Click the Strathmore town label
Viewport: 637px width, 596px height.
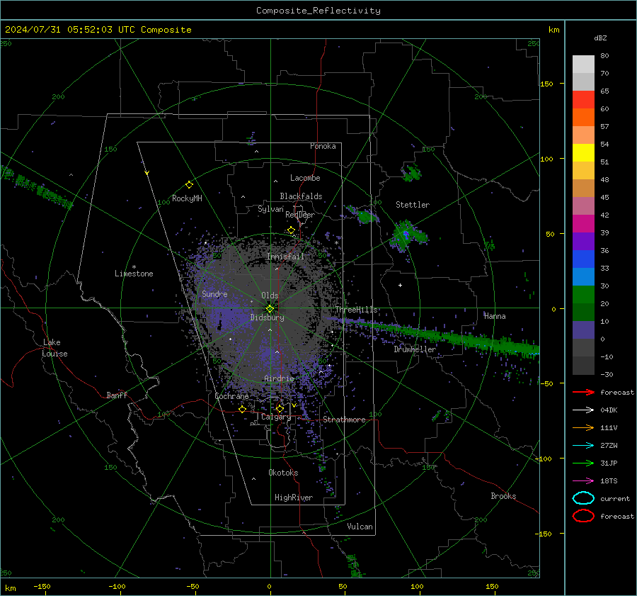tap(344, 420)
